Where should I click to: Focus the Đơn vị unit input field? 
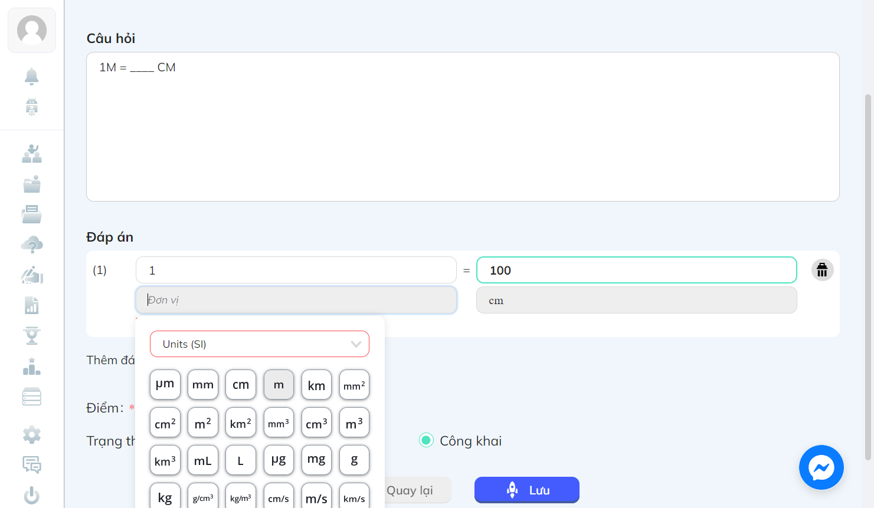coord(296,300)
